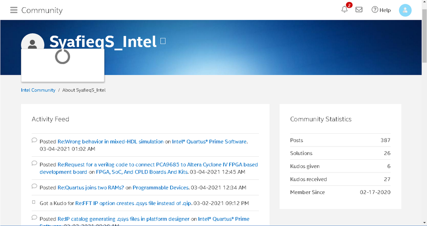Click the small rank icon beside SyafieqS_Intel
427x226 pixels.
163,41
